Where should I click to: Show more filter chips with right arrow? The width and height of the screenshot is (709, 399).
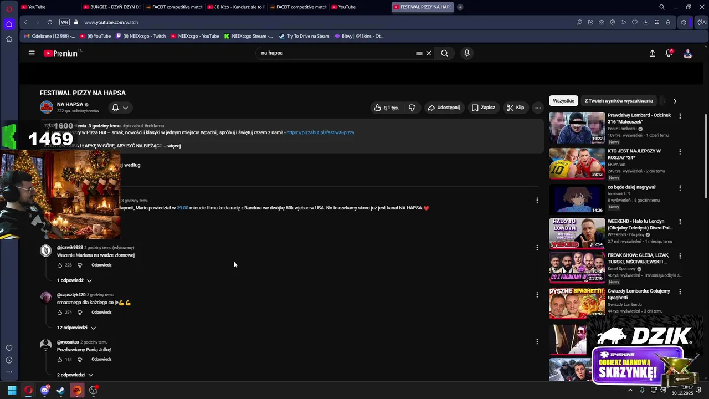(675, 101)
